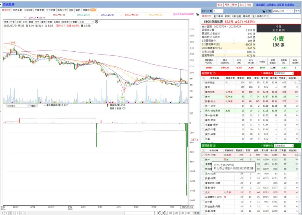
Task: Check the box for 元大-土城永寧 row
Action: pyautogui.click(x=203, y=111)
